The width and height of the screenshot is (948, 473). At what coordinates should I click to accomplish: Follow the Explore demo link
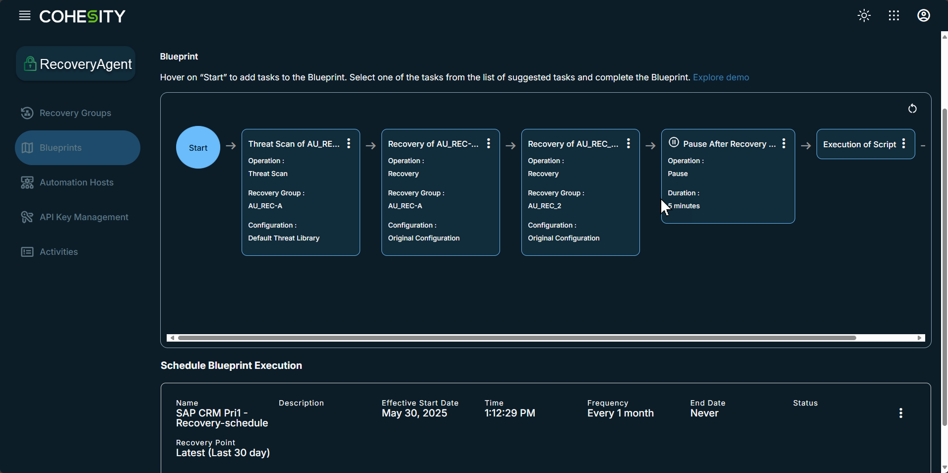click(x=721, y=77)
